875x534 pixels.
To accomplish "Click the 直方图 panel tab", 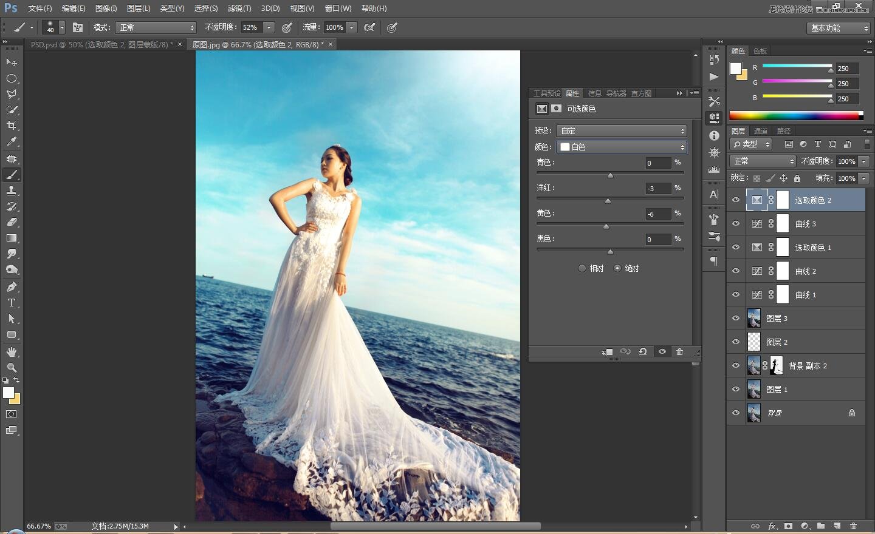I will coord(641,93).
